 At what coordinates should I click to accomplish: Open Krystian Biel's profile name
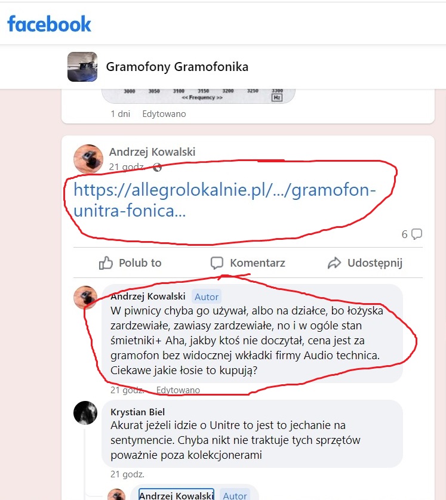138,412
